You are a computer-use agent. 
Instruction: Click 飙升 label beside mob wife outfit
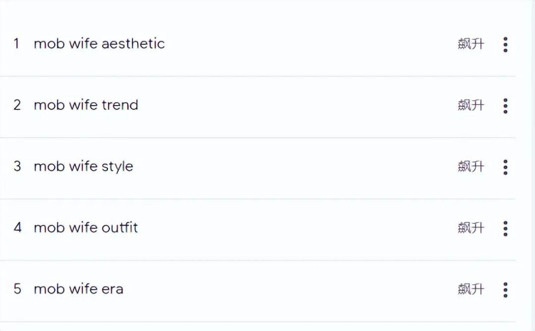coord(471,227)
